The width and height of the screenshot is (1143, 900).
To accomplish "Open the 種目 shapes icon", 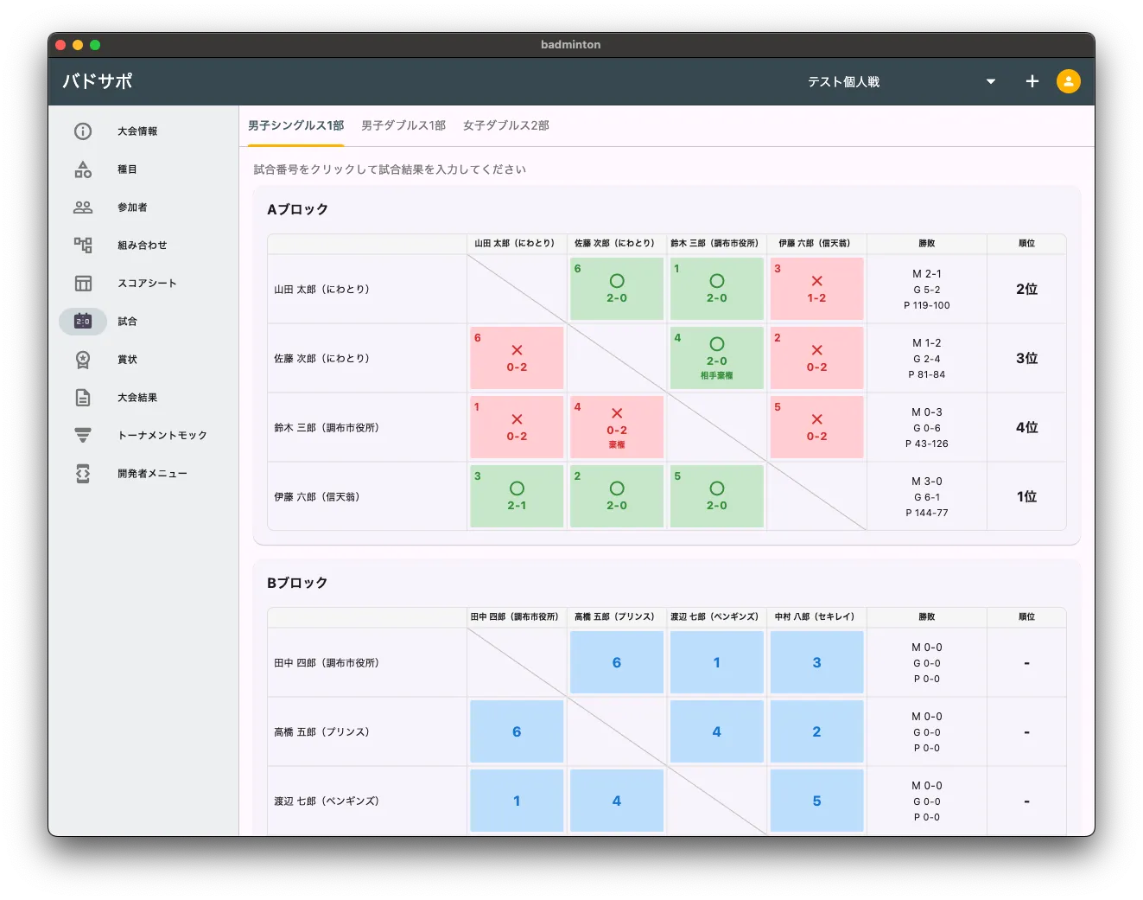I will [83, 169].
